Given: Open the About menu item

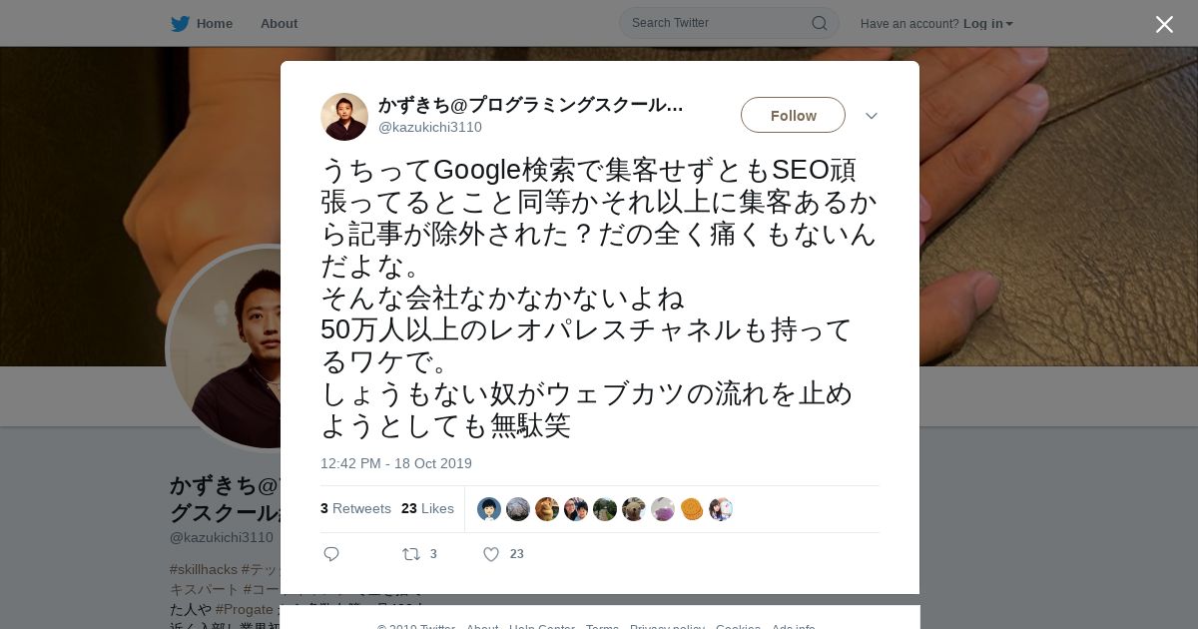Looking at the screenshot, I should (x=279, y=24).
